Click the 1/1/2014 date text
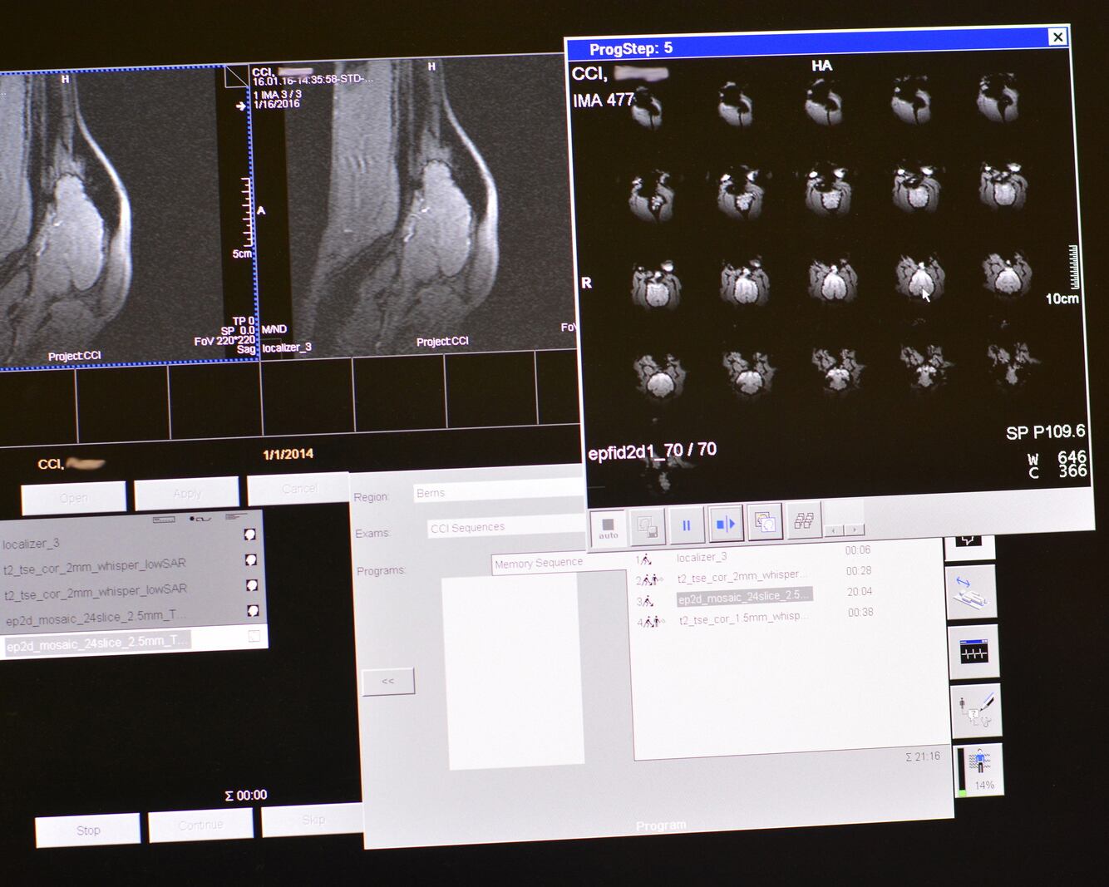 [x=288, y=454]
